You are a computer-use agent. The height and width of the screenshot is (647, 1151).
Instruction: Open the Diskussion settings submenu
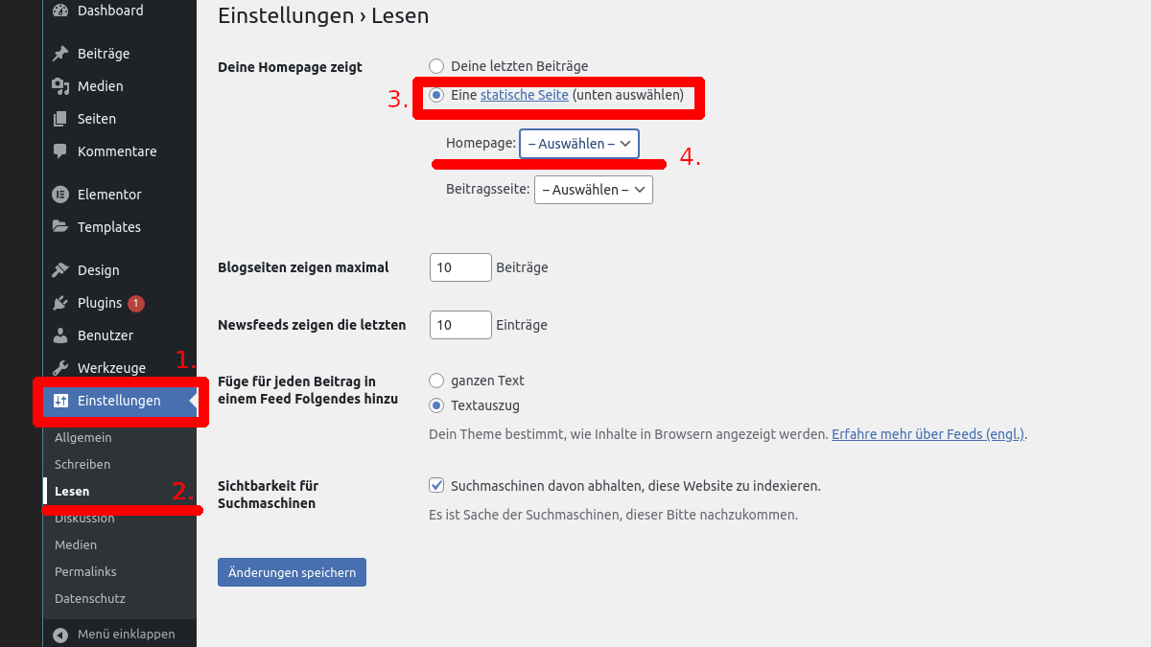point(84,519)
